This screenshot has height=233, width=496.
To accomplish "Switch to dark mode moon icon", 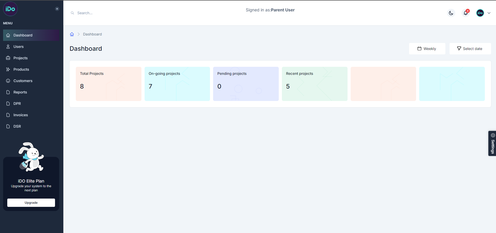I will pyautogui.click(x=451, y=13).
